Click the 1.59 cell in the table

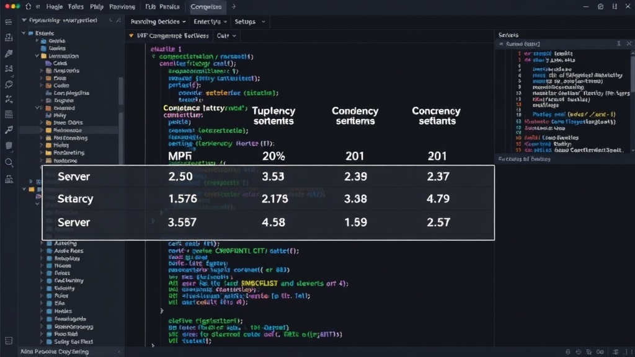coord(355,223)
